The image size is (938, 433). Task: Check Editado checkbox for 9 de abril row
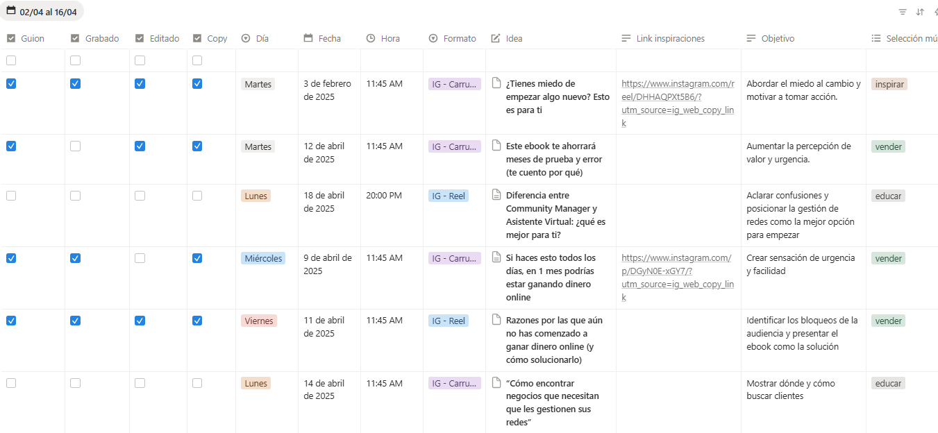point(140,257)
